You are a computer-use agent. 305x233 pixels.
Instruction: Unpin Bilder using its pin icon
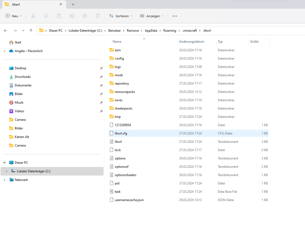pos(101,94)
